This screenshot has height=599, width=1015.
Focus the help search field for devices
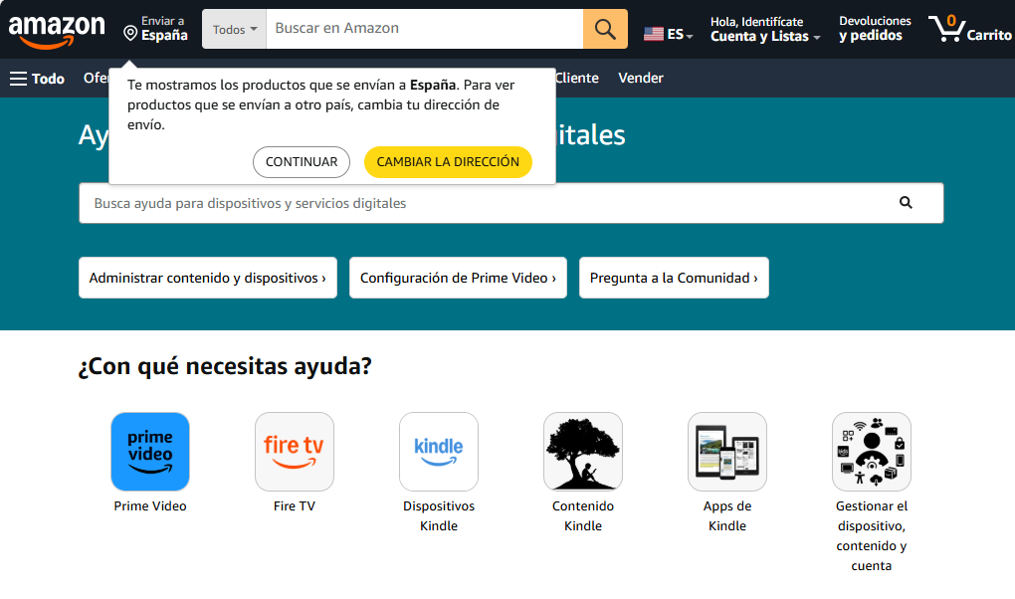[511, 203]
